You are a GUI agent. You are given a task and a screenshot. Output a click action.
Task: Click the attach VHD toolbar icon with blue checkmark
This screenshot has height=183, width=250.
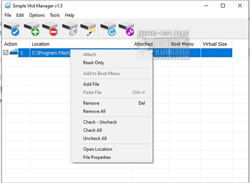tap(12, 29)
